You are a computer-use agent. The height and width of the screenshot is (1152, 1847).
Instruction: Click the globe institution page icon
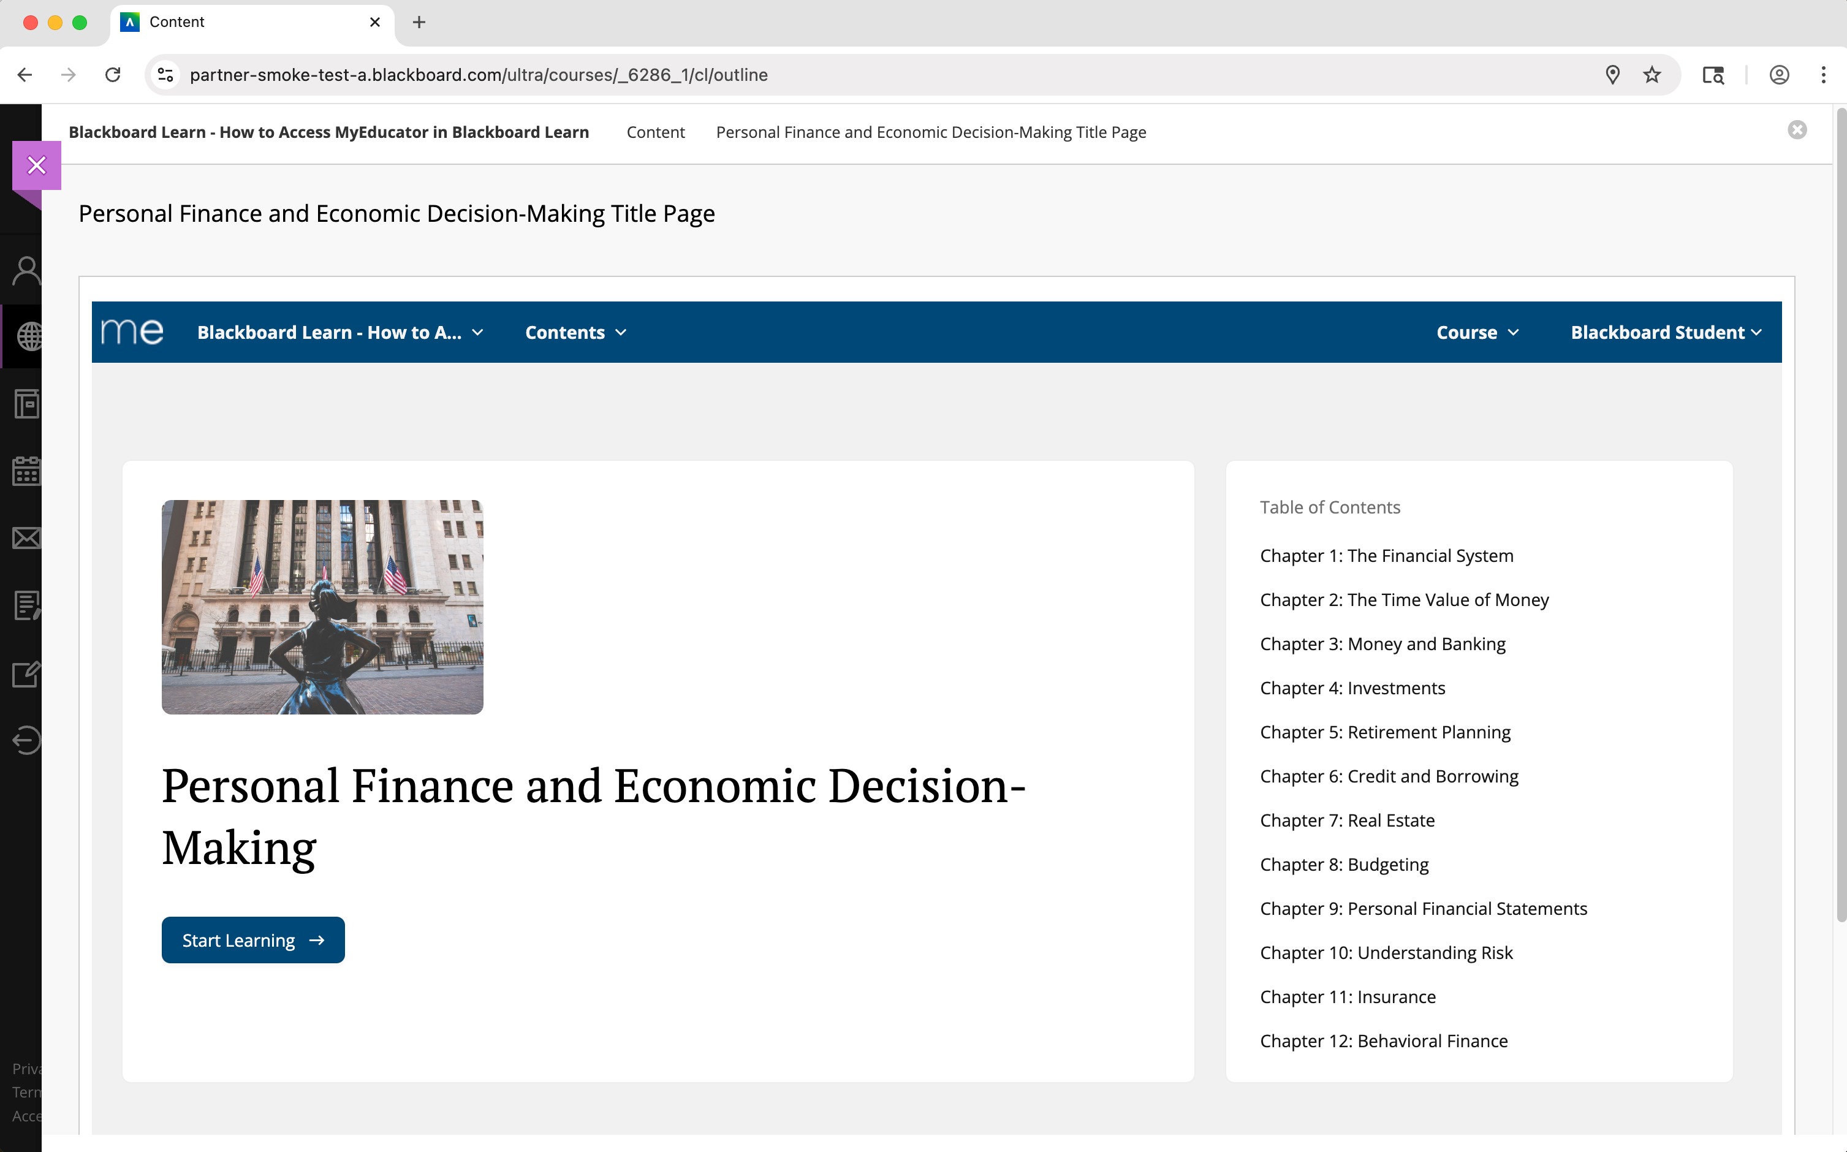tap(29, 336)
